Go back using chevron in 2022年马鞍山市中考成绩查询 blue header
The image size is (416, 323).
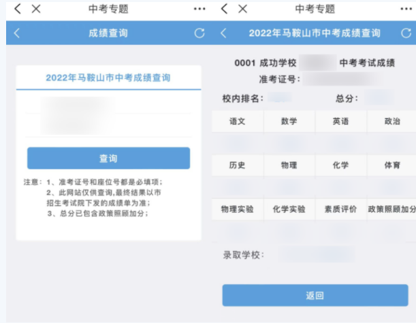point(223,33)
